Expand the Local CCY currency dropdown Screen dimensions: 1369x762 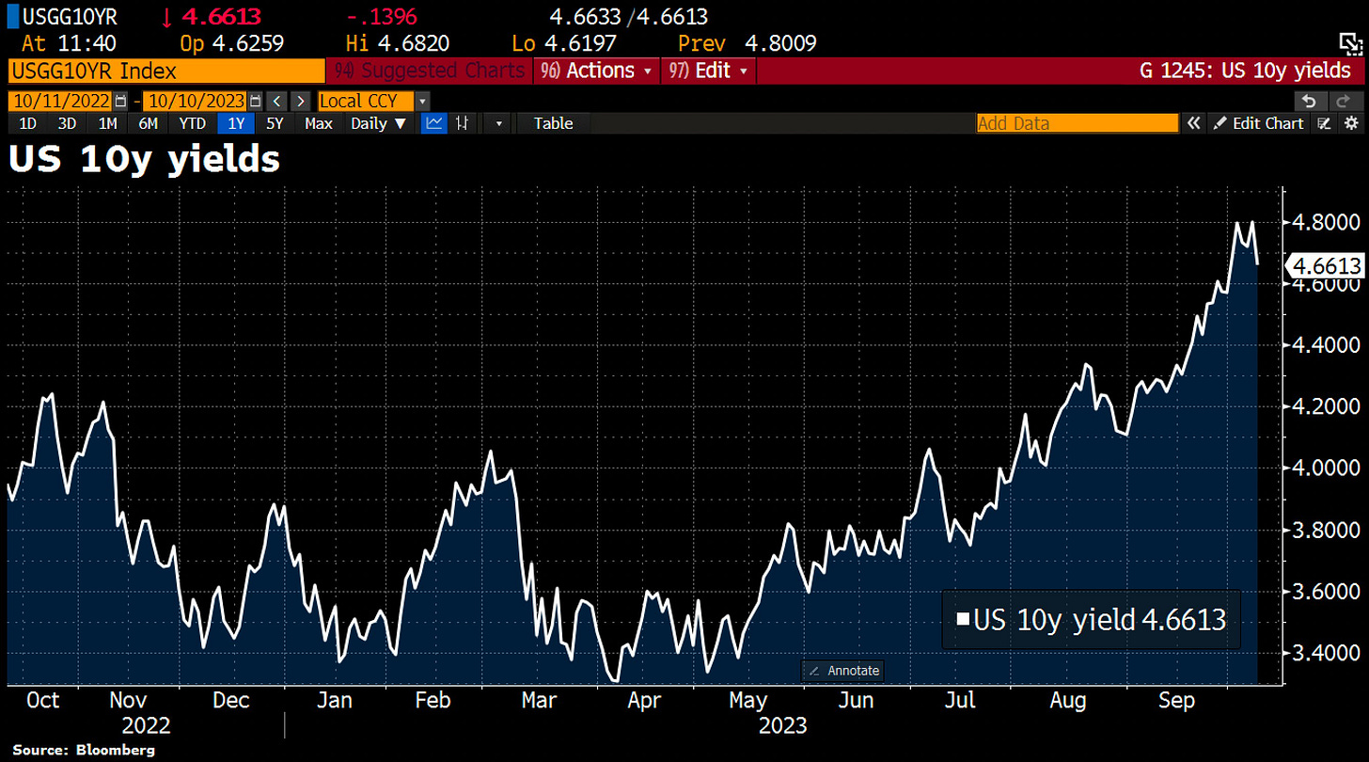click(x=422, y=102)
